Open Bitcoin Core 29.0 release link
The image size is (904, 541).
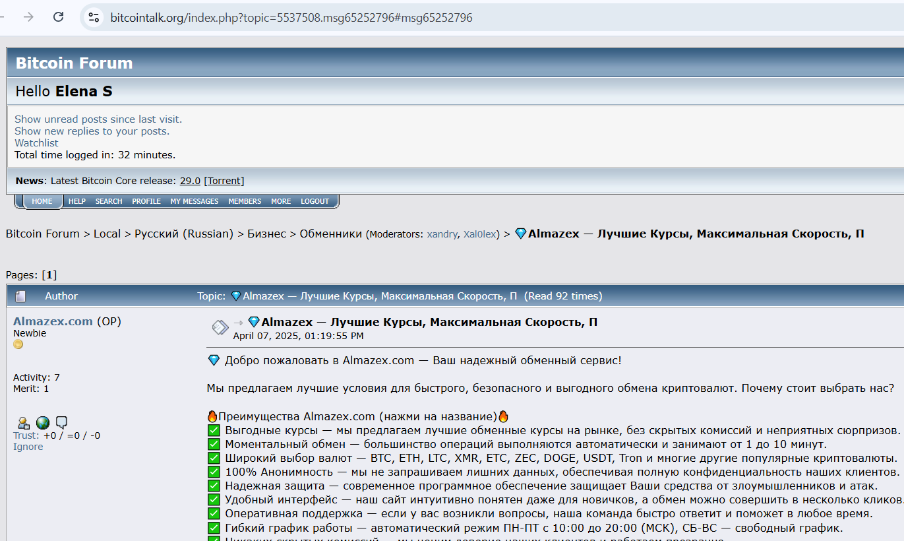[190, 181]
